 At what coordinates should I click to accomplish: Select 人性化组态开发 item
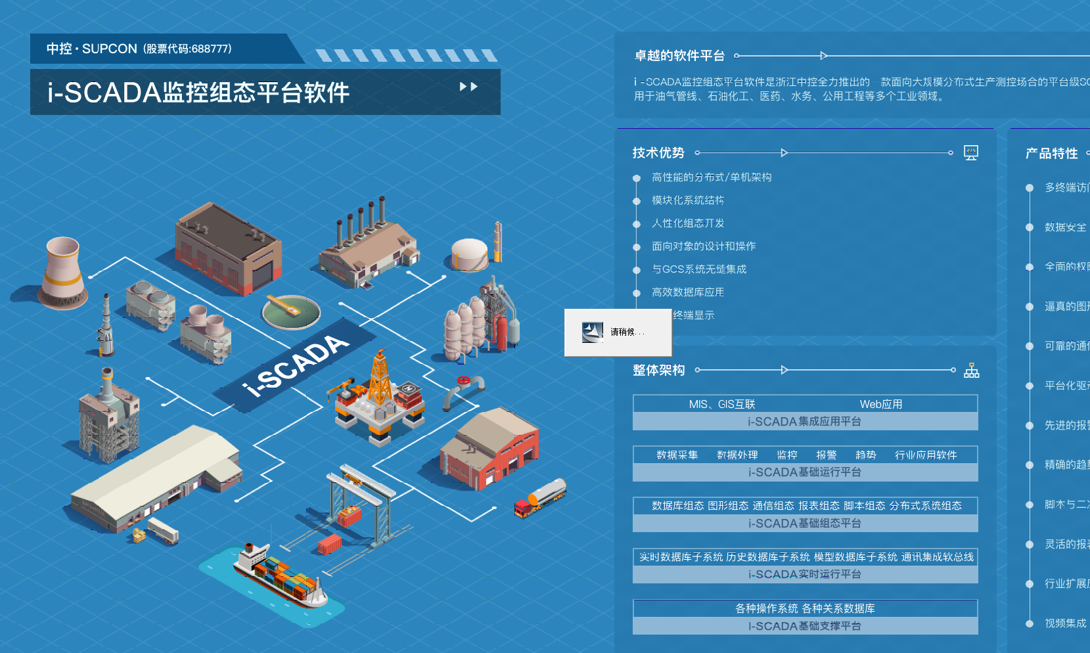pyautogui.click(x=688, y=223)
